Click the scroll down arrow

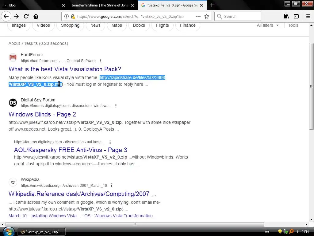[311, 219]
